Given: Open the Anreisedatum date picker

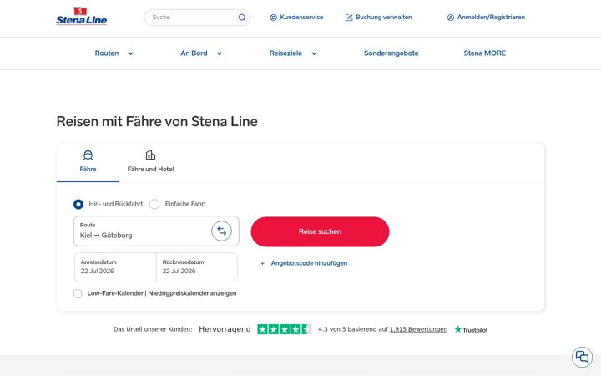Looking at the screenshot, I should (115, 267).
